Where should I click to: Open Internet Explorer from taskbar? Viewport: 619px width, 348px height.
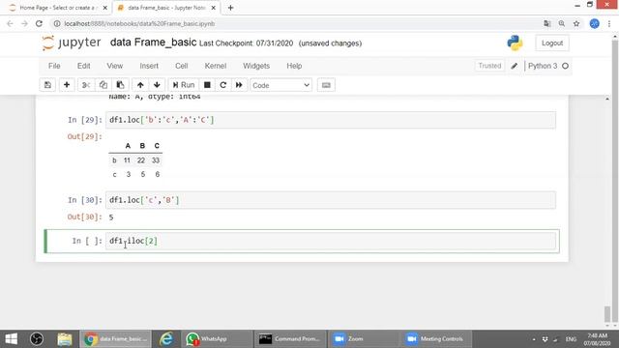(x=166, y=339)
